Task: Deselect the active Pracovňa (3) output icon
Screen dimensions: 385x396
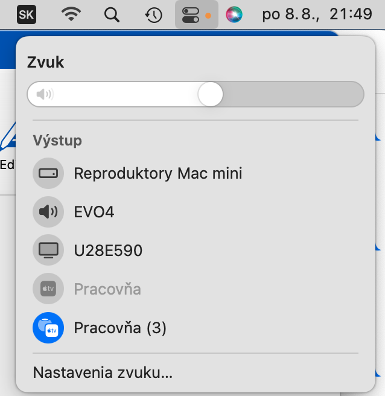Action: click(x=48, y=328)
